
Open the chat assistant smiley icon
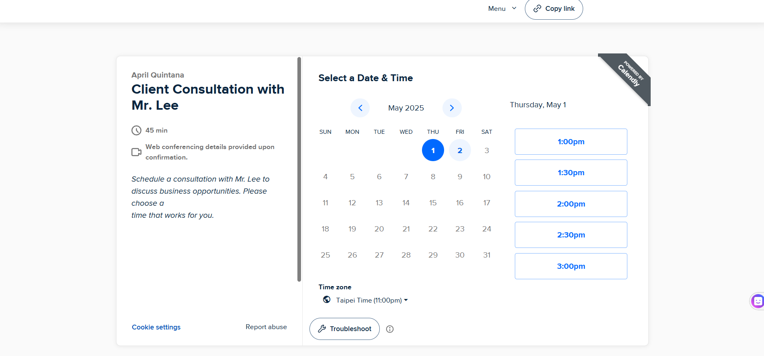click(758, 301)
